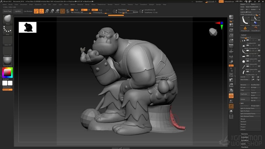Expand the ArrayMesh palette section
The image size is (265, 149).
click(x=245, y=137)
